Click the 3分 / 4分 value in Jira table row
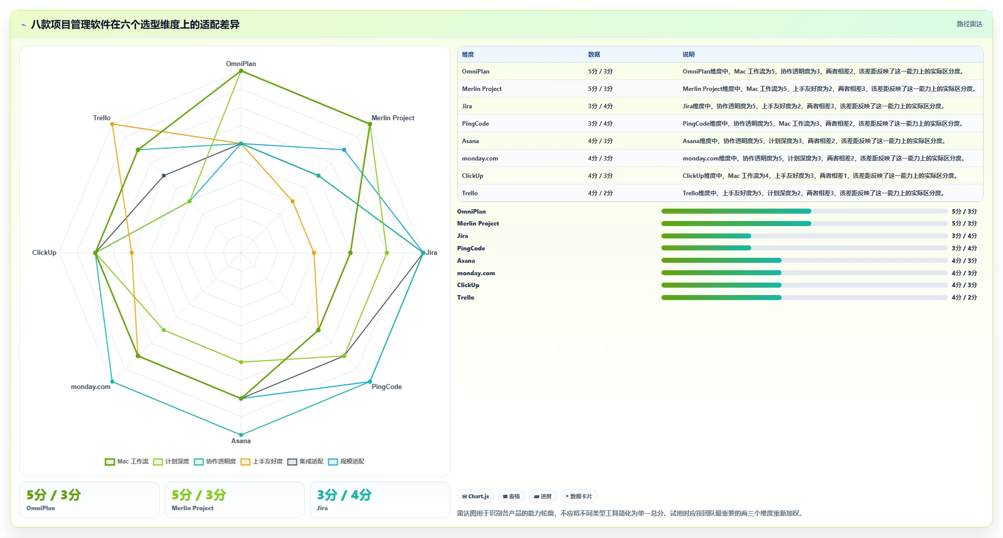Screen dimensions: 1003x538 pos(600,106)
